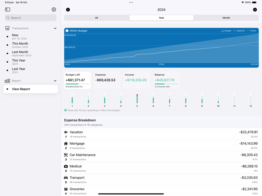Viewport: 262px width, 196px height.
Task: Select the Balance summary card
Action: click(x=166, y=80)
